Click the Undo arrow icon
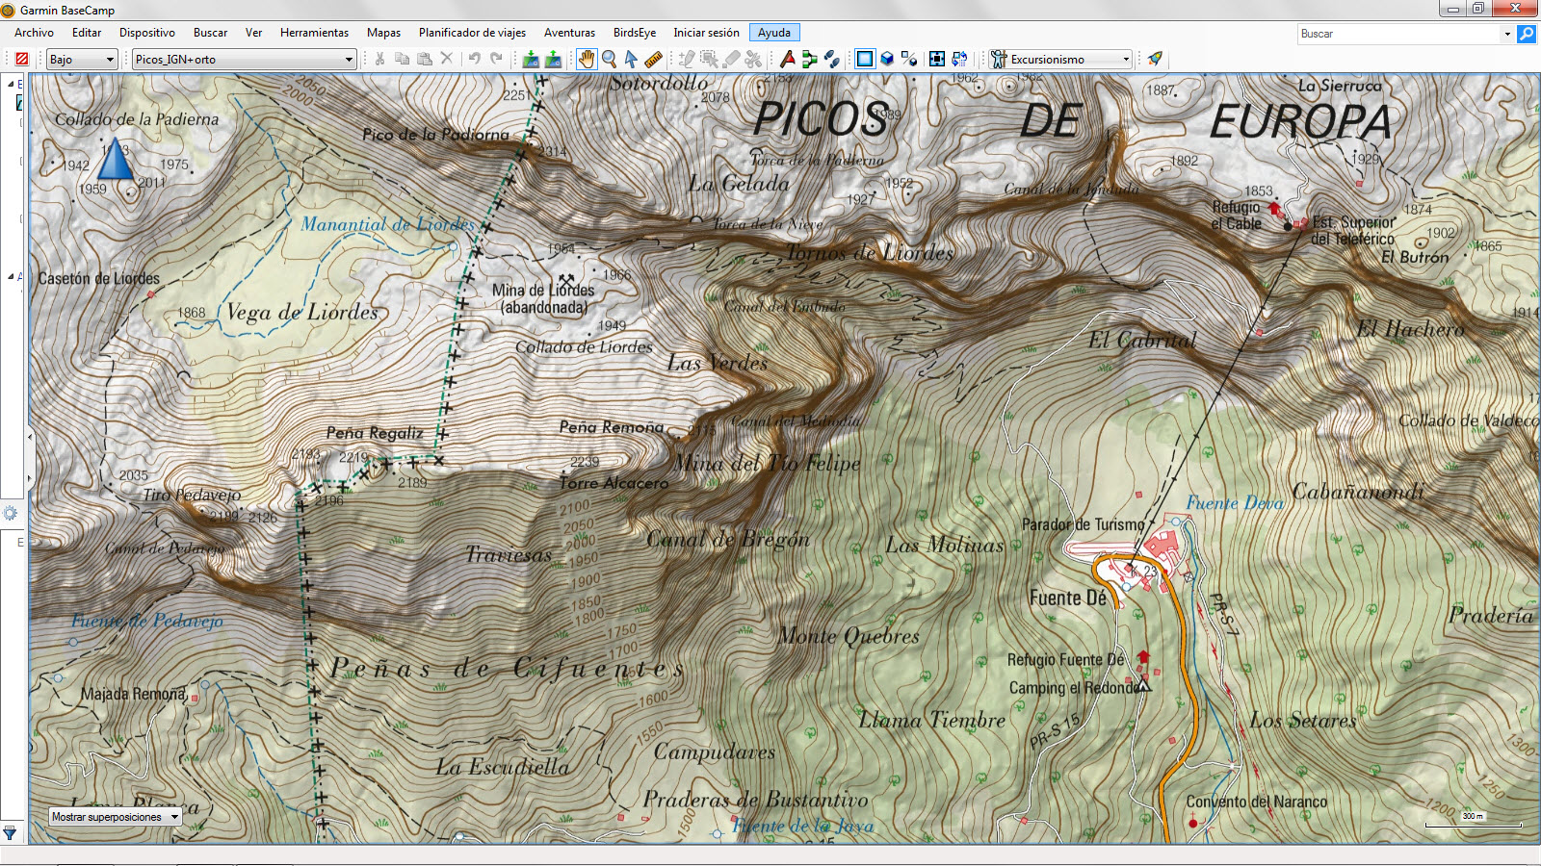Screen dimensions: 1541x866 (472, 59)
